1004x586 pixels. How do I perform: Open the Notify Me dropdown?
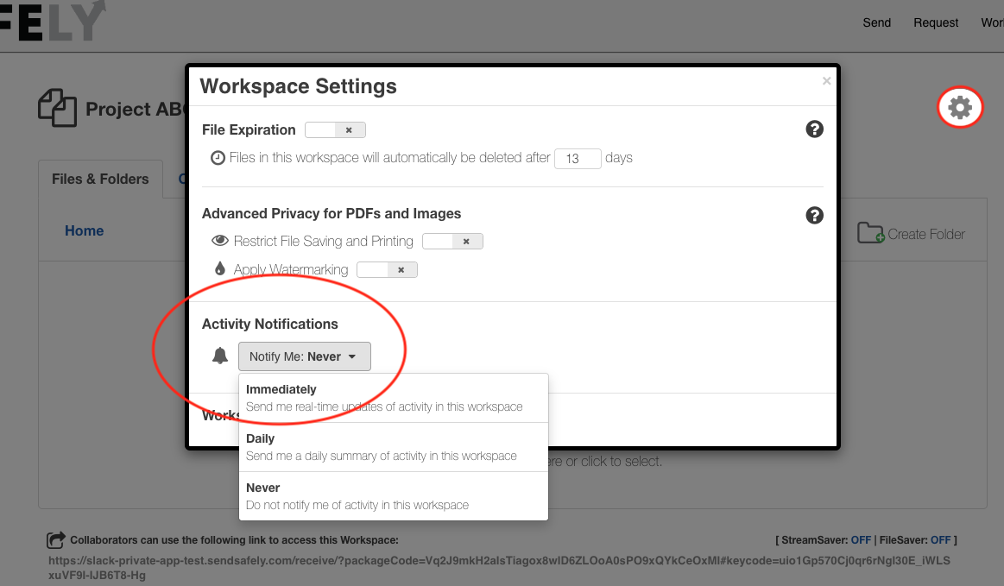[x=304, y=356]
